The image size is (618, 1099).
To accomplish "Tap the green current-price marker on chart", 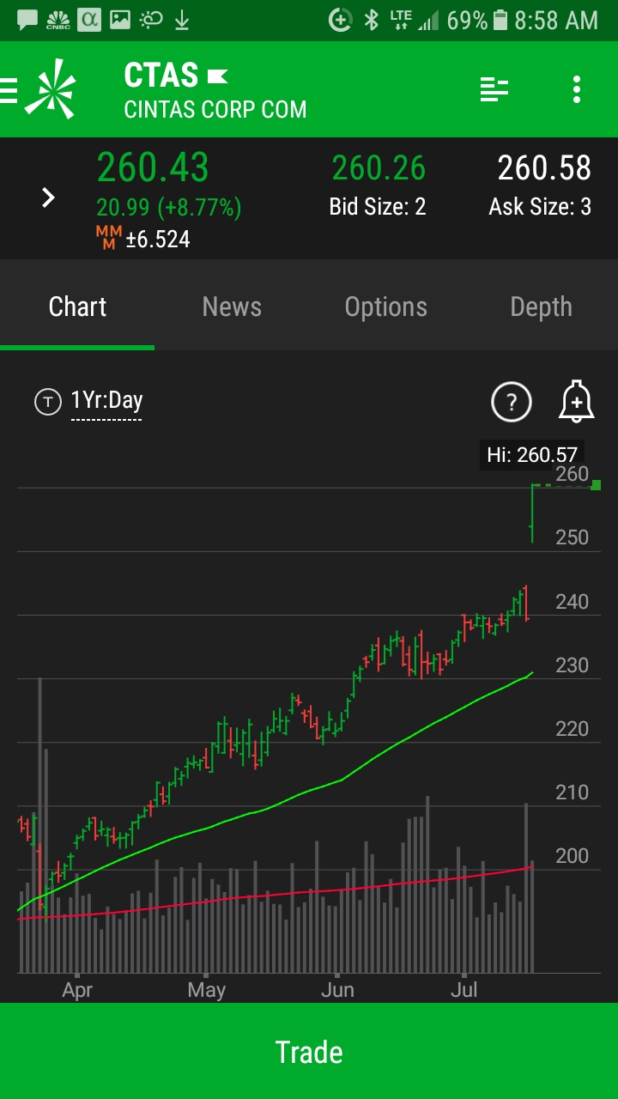I will [596, 485].
